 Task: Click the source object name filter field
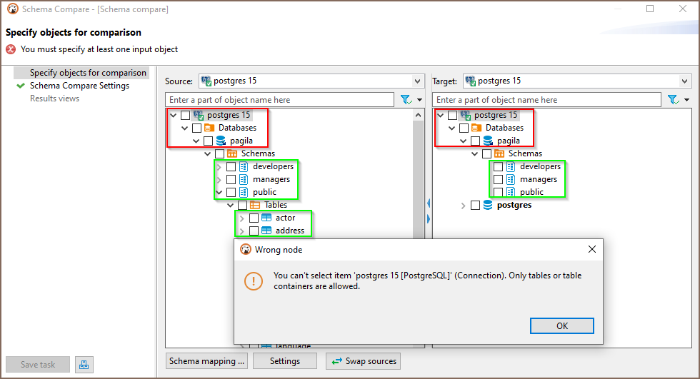(279, 100)
